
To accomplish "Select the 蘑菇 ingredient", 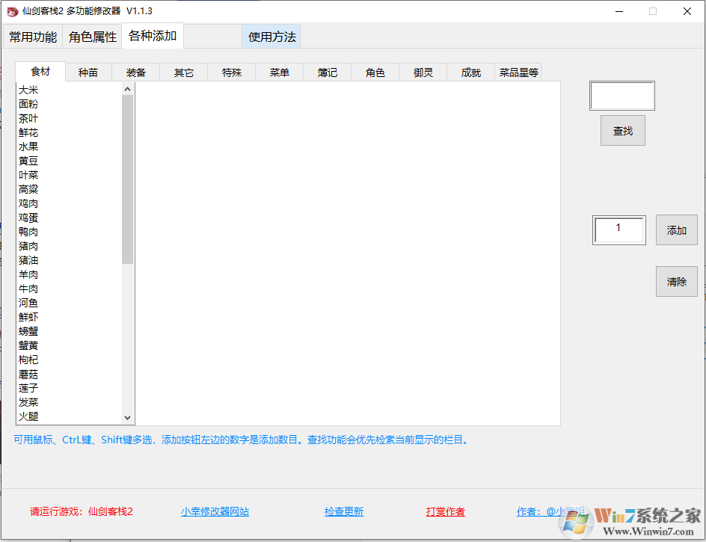I will 28,374.
